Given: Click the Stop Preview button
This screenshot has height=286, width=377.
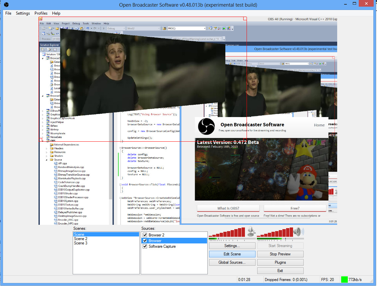Looking at the screenshot, I should coord(280,254).
